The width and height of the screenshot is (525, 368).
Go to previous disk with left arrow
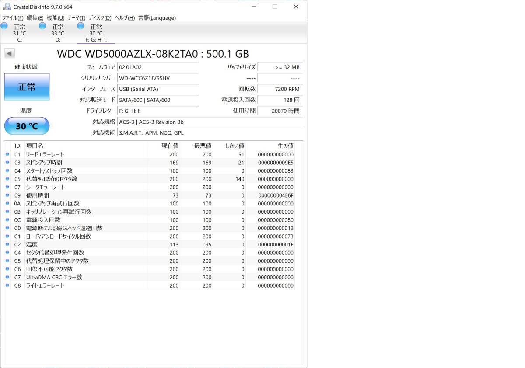(x=10, y=53)
